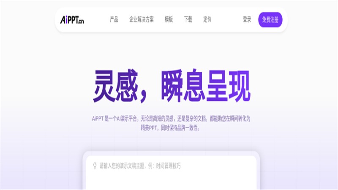338x190 pixels.
Task: Open 企业解决方案 in the navigation bar
Action: click(x=142, y=19)
